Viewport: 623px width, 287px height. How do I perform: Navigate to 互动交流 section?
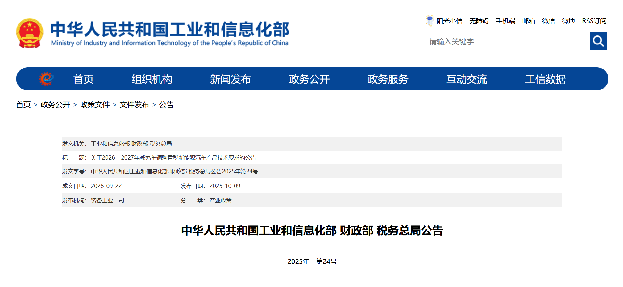click(x=467, y=79)
